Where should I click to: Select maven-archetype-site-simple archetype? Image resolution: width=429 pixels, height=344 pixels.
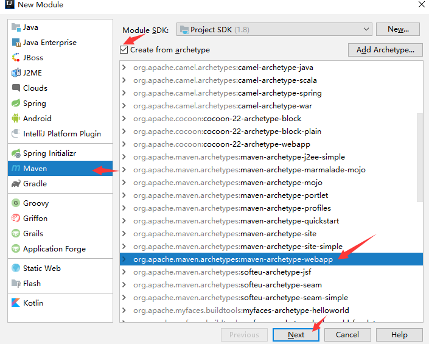tap(271, 247)
